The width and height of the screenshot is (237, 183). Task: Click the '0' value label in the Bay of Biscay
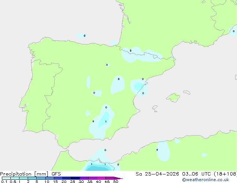pos(84,35)
